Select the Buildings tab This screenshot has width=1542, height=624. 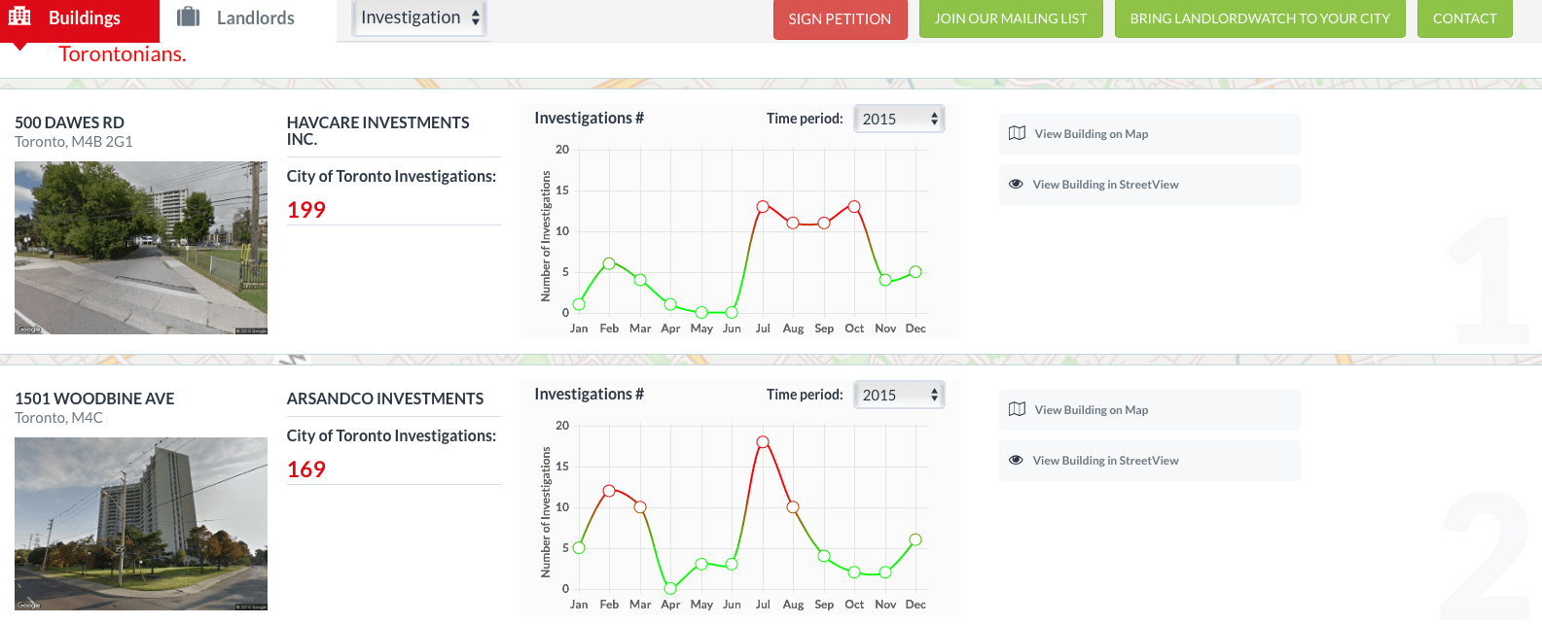pos(84,17)
